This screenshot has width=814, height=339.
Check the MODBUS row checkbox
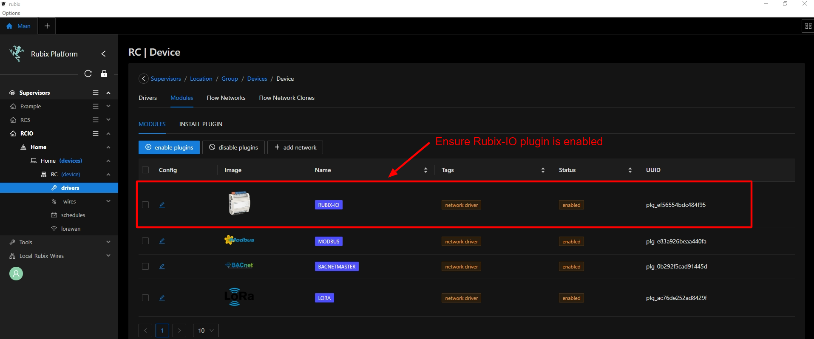tap(145, 241)
